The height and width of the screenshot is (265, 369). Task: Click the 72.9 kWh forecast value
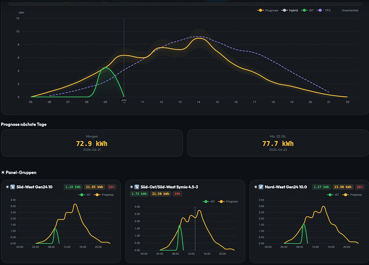[92, 143]
